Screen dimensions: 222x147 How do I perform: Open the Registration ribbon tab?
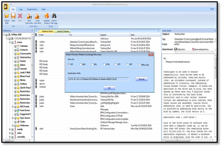tap(32, 9)
